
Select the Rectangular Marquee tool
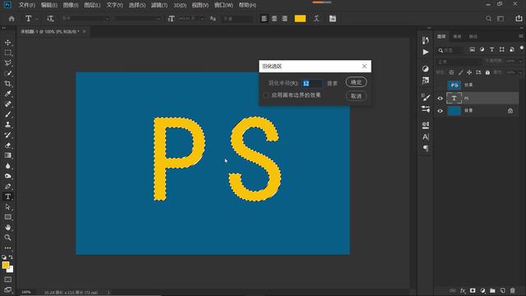click(7, 53)
